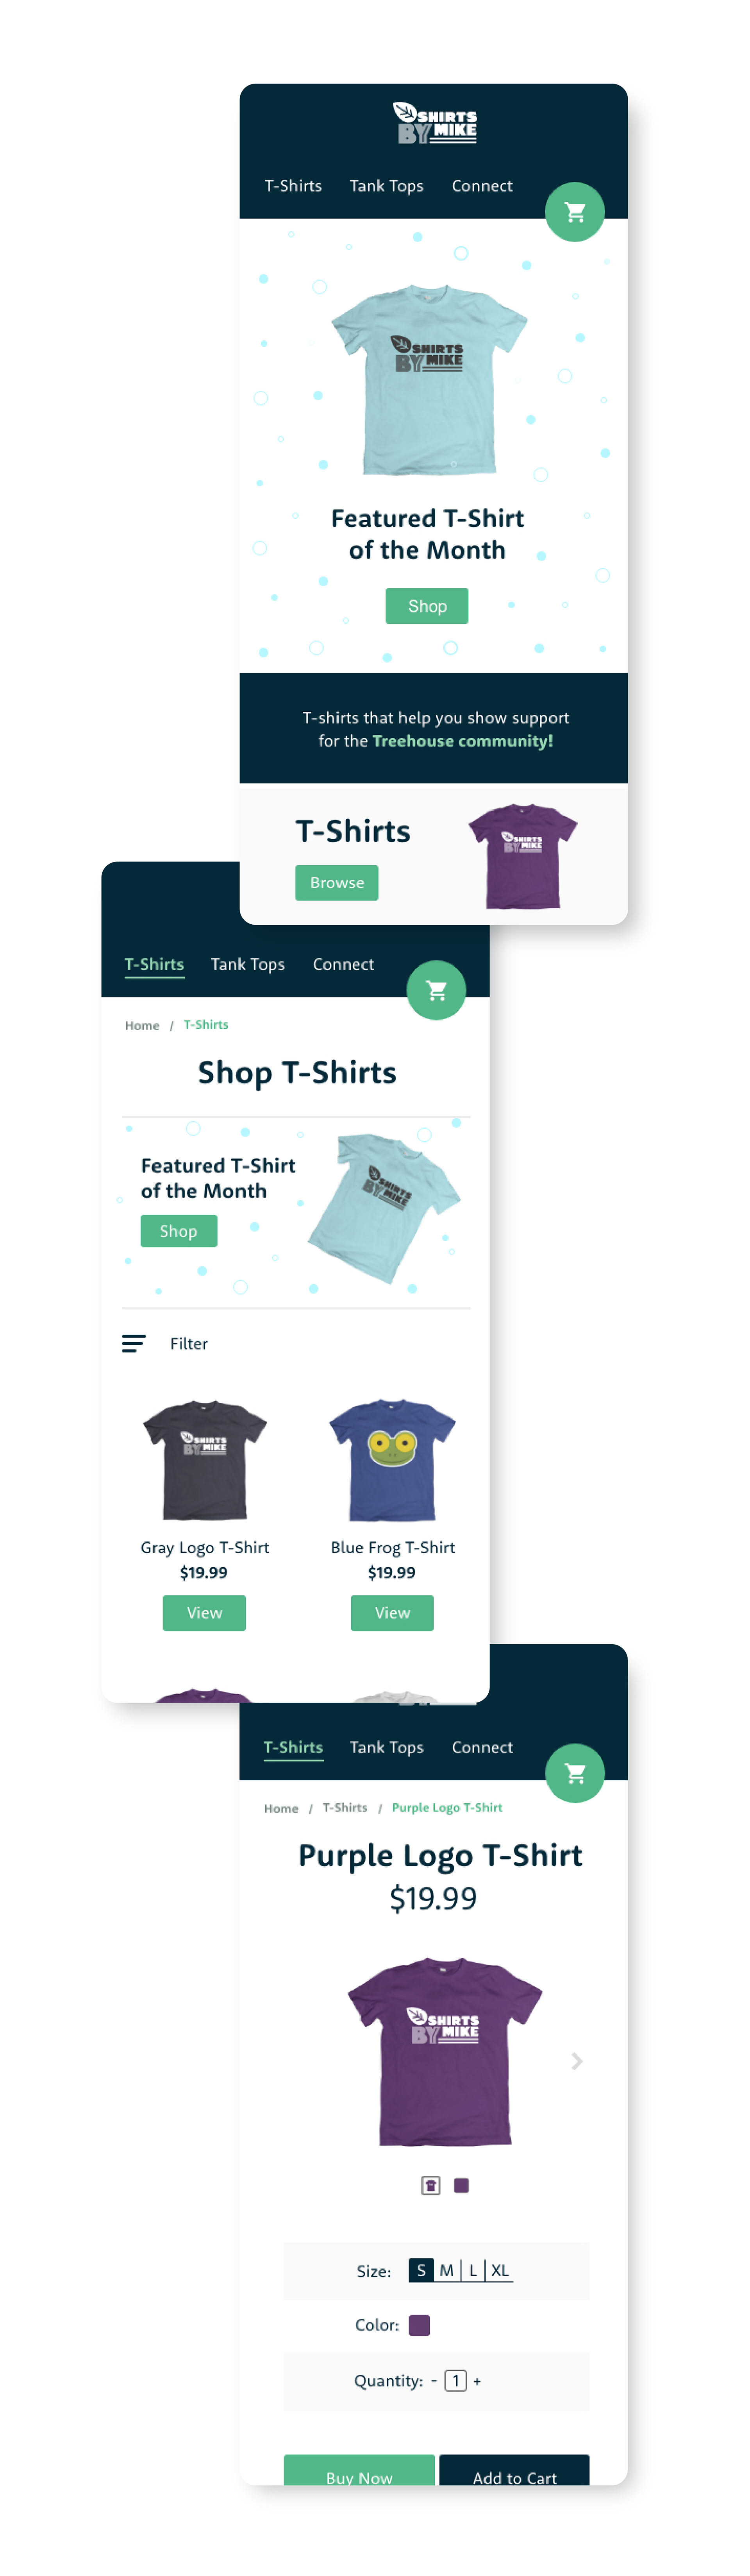The width and height of the screenshot is (750, 2576).
Task: Click the cart icon on Shop T-Shirts page
Action: pyautogui.click(x=436, y=990)
